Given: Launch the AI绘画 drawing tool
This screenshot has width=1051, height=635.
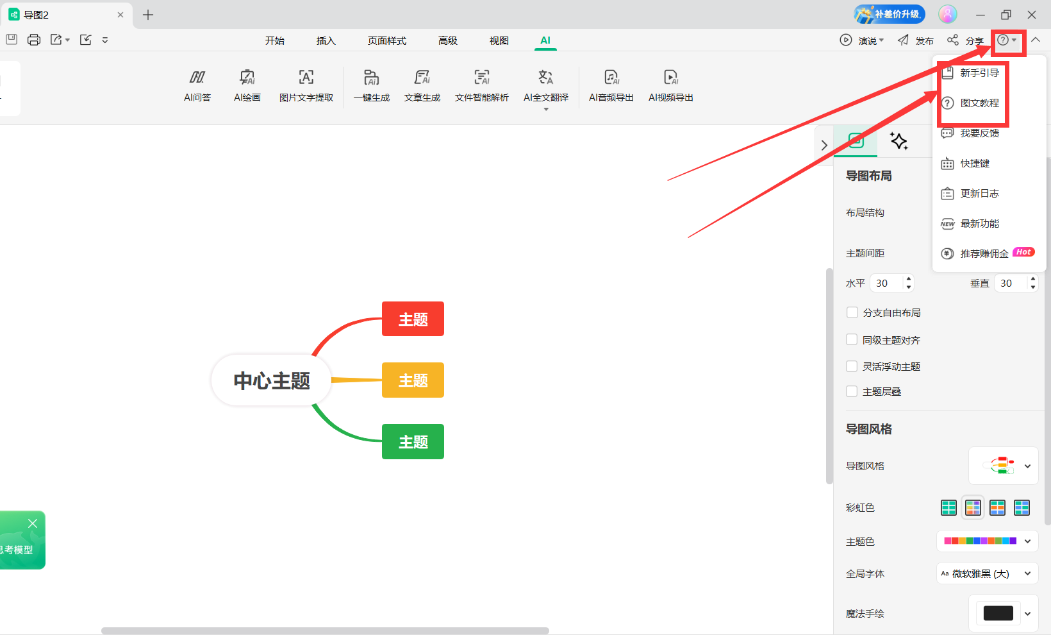Looking at the screenshot, I should (247, 87).
